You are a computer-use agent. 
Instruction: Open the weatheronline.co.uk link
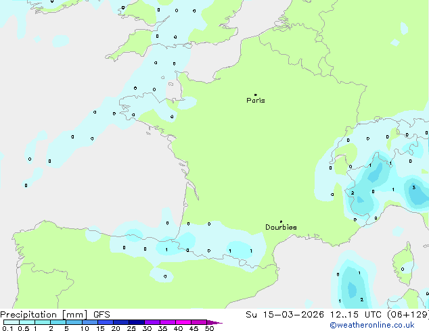click(372, 325)
